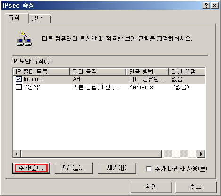Close the IPsec properties dialog
Viewport: 221px width, 196px height.
(215, 6)
